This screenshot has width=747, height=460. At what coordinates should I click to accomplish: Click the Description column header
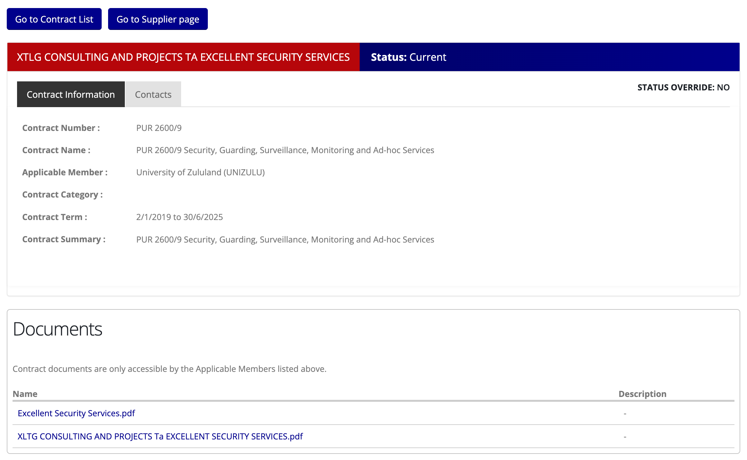click(x=642, y=394)
